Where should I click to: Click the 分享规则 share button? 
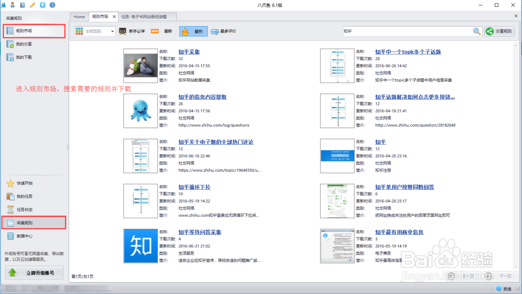(x=500, y=31)
